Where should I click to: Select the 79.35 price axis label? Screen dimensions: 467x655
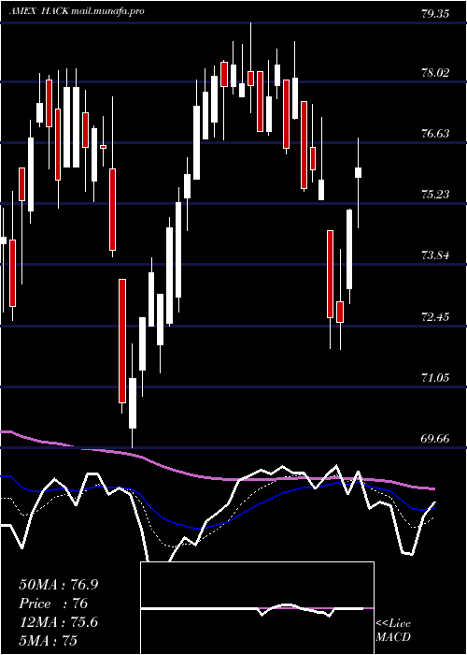[435, 14]
